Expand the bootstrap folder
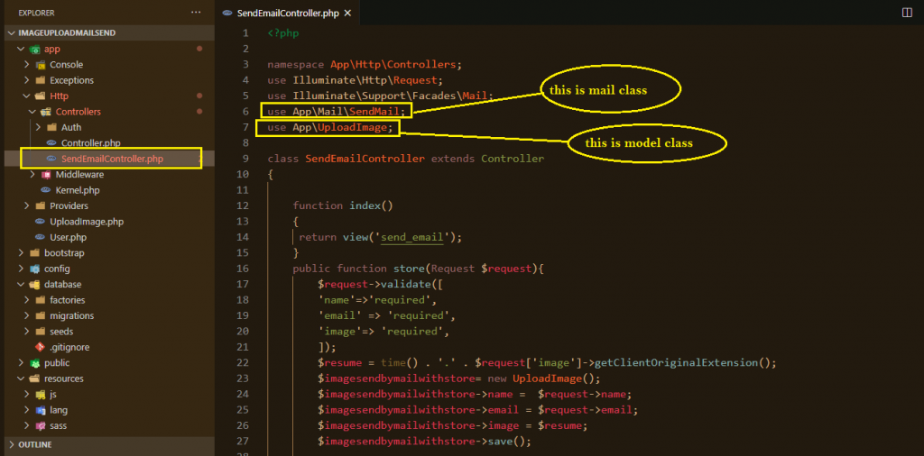 coord(22,253)
